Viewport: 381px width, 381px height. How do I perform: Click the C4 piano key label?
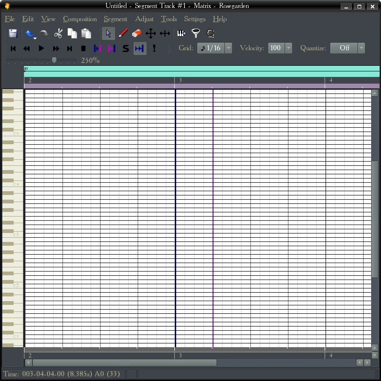click(x=16, y=184)
